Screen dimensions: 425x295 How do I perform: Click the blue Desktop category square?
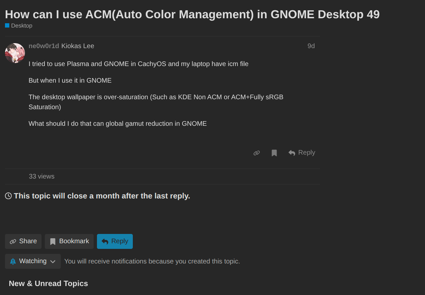pyautogui.click(x=7, y=26)
